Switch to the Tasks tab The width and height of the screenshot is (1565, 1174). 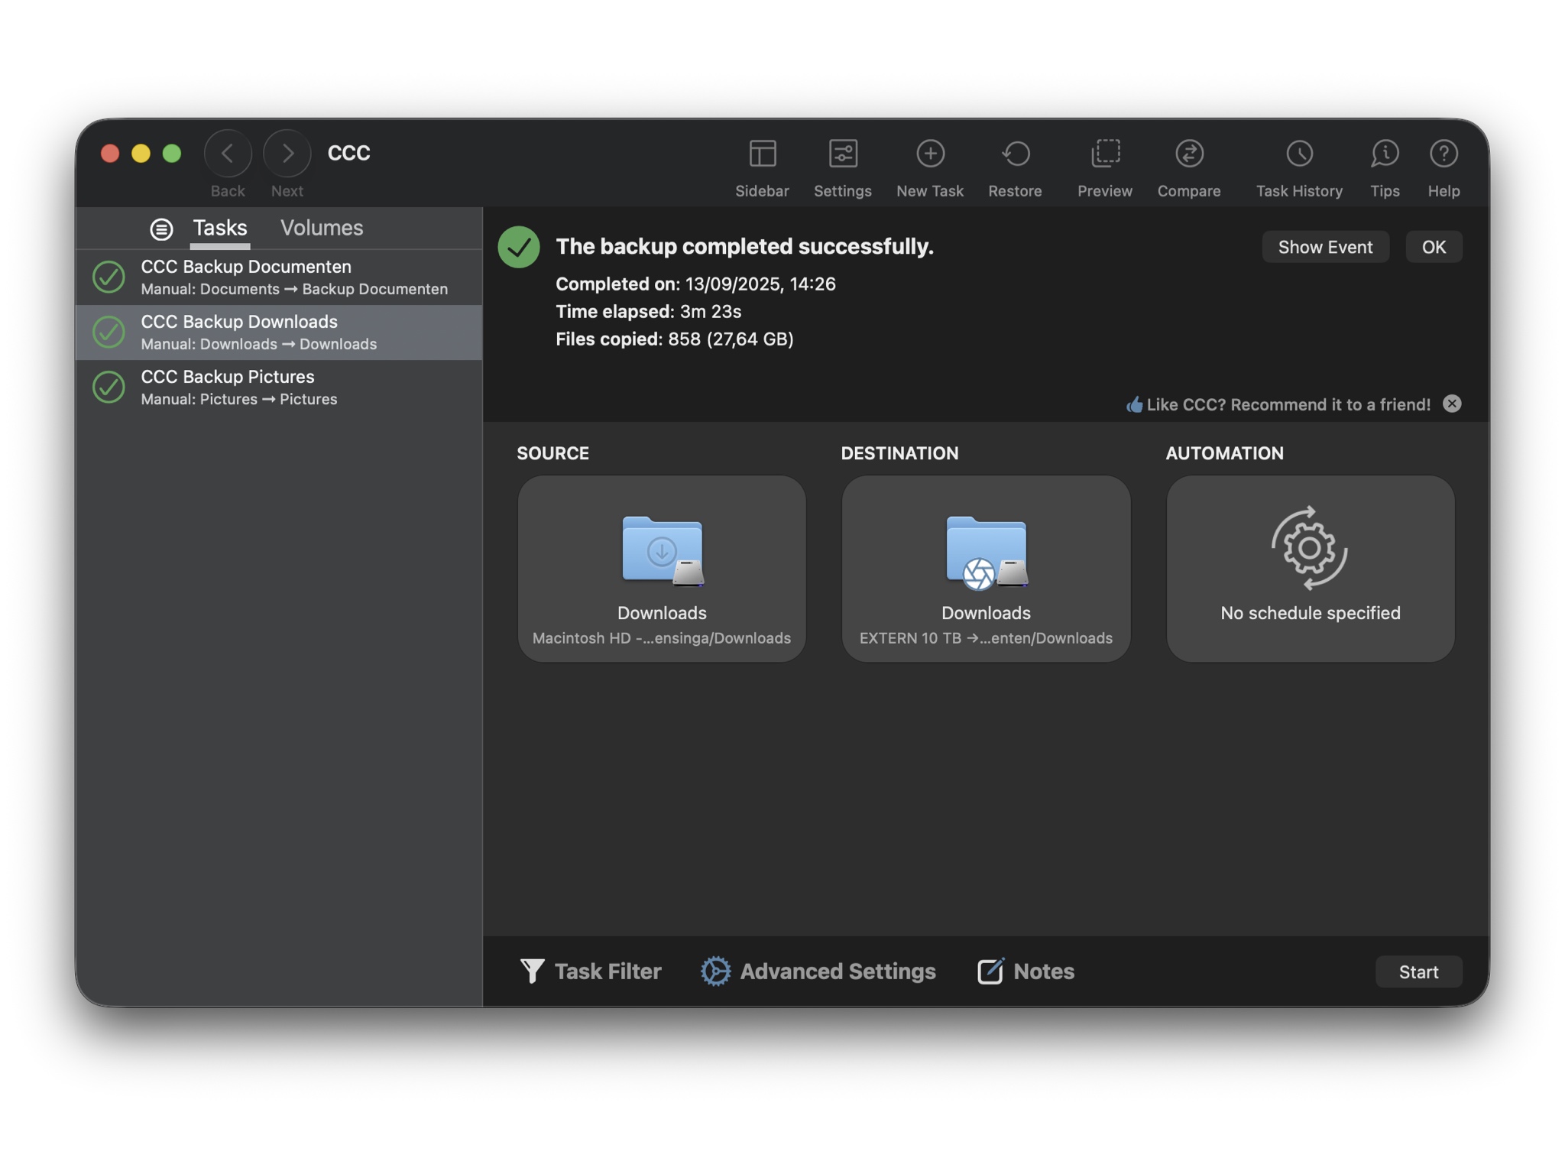click(x=220, y=228)
